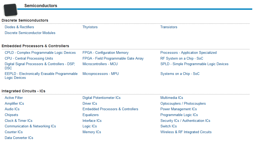Open Microprocessors - MPU link

(101, 74)
